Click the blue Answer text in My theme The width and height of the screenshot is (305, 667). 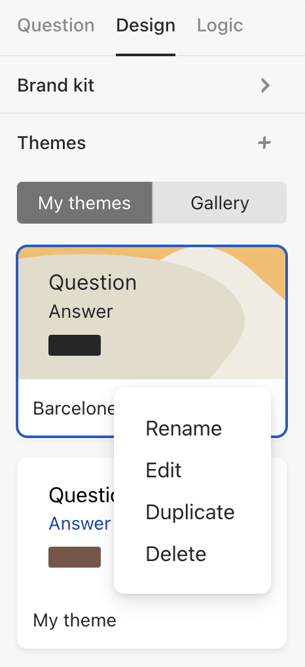coord(80,523)
